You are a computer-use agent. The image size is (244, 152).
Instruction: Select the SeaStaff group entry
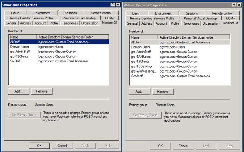point(137,76)
